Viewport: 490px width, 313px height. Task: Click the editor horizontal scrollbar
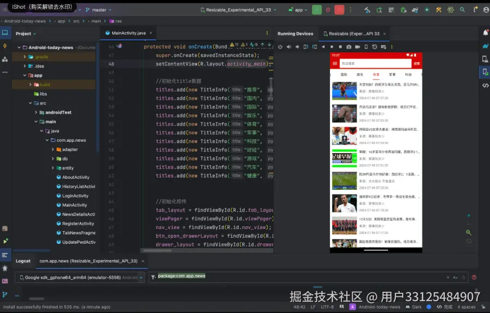point(157,250)
